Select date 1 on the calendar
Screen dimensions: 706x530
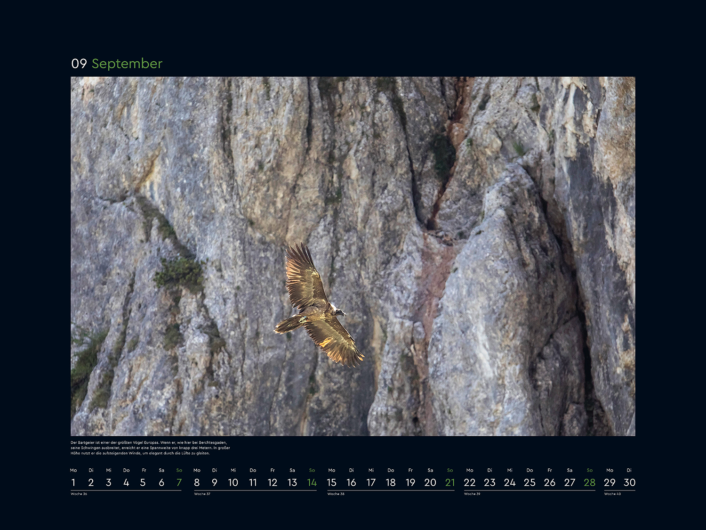click(73, 482)
